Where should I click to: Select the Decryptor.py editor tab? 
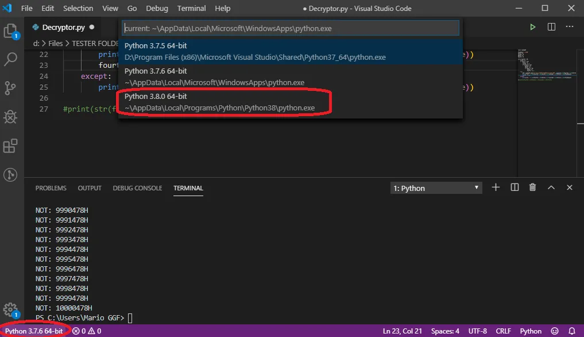(63, 27)
